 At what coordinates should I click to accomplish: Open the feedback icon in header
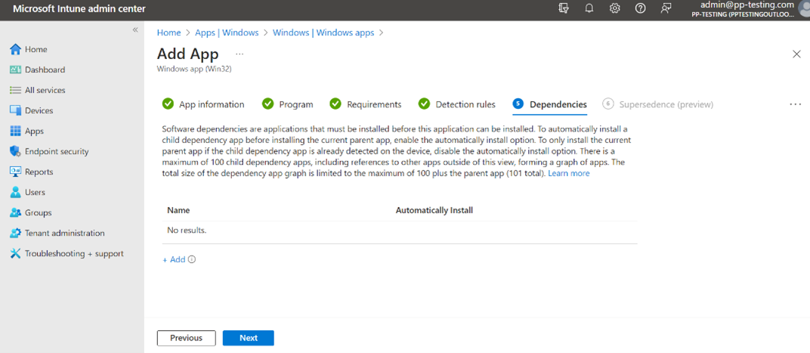click(x=666, y=8)
